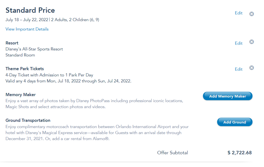Image resolution: width=264 pixels, height=167 pixels.
Task: Click Add Memory Maker button
Action: tap(228, 96)
